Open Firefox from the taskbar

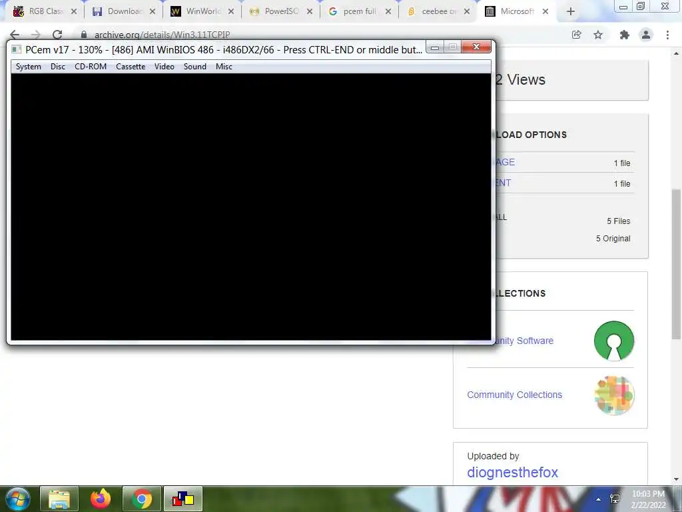101,499
